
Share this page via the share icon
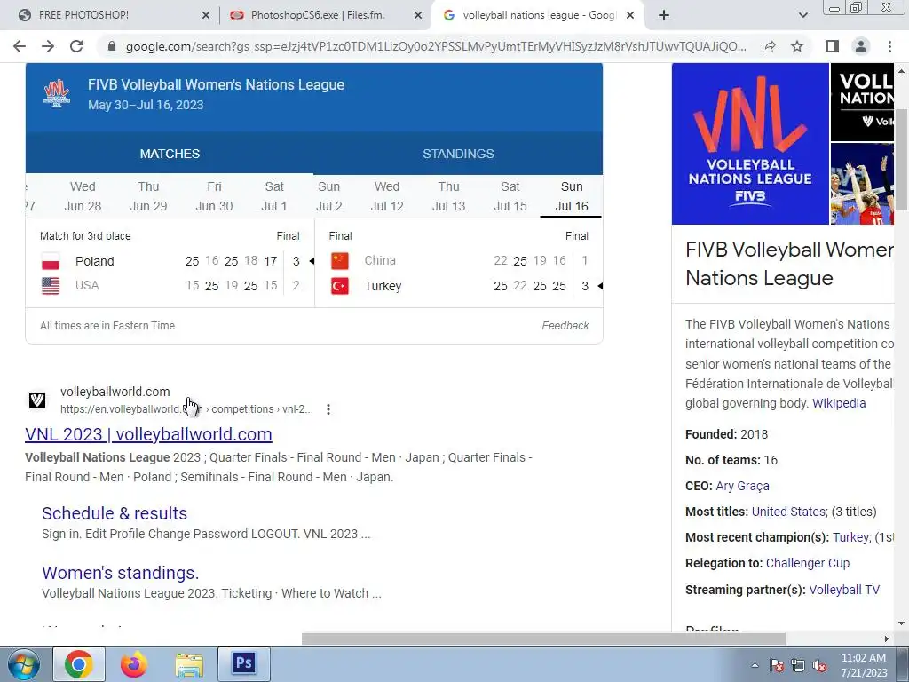[x=769, y=46]
